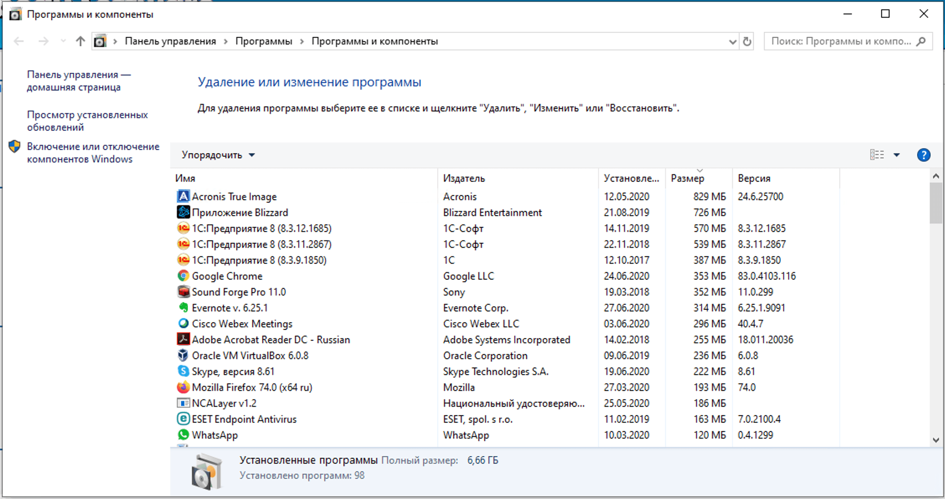Open the recent locations dropdown arrow
Viewport: 945px width, 499px height.
63,41
